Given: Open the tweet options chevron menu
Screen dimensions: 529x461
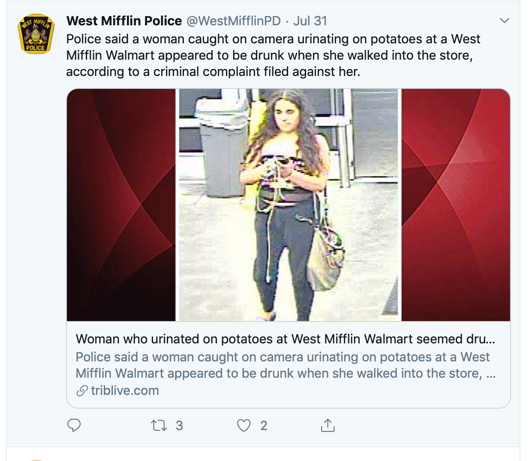Looking at the screenshot, I should [x=505, y=21].
